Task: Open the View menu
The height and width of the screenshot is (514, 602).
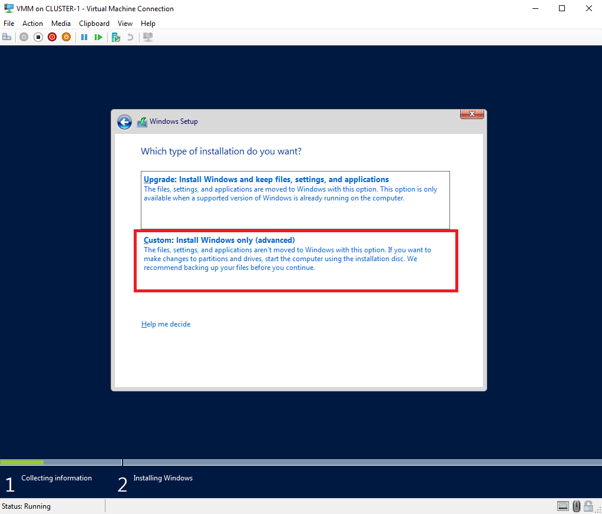Action: coord(125,24)
